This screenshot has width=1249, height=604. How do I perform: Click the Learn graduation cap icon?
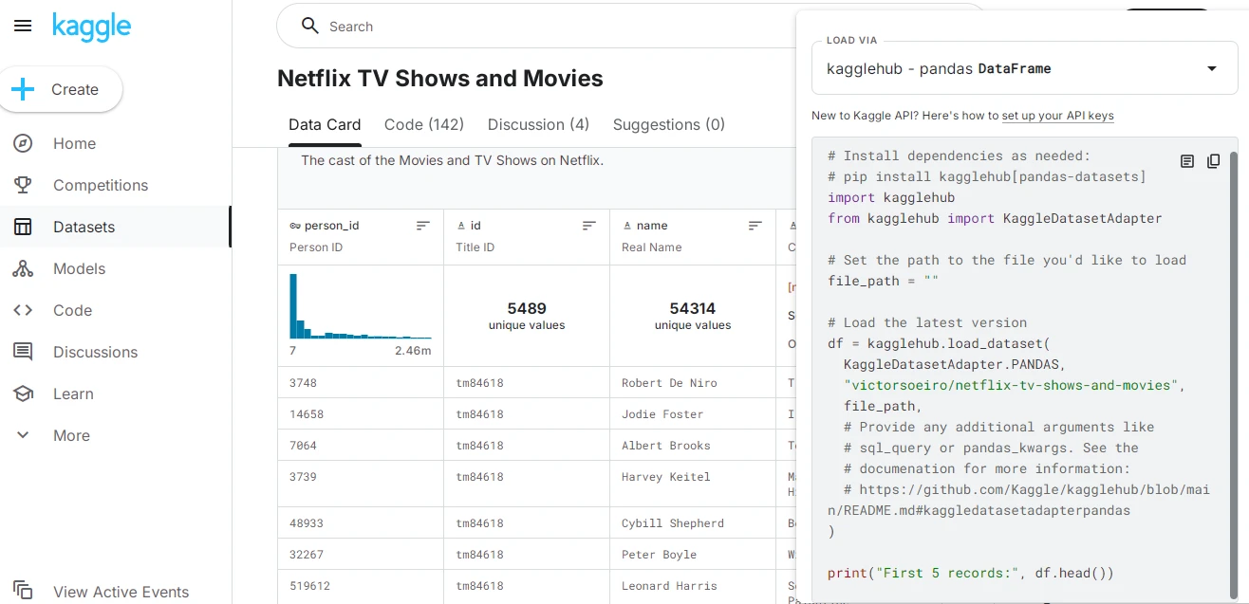point(23,394)
